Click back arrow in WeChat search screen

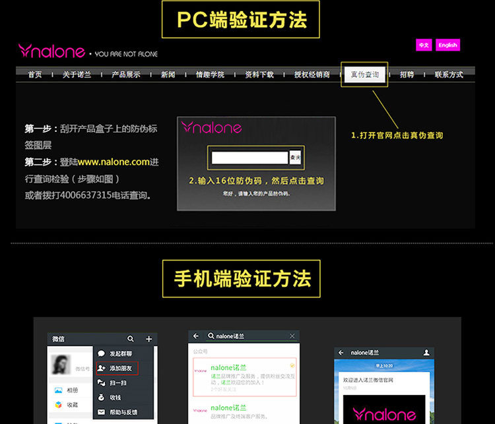[196, 336]
